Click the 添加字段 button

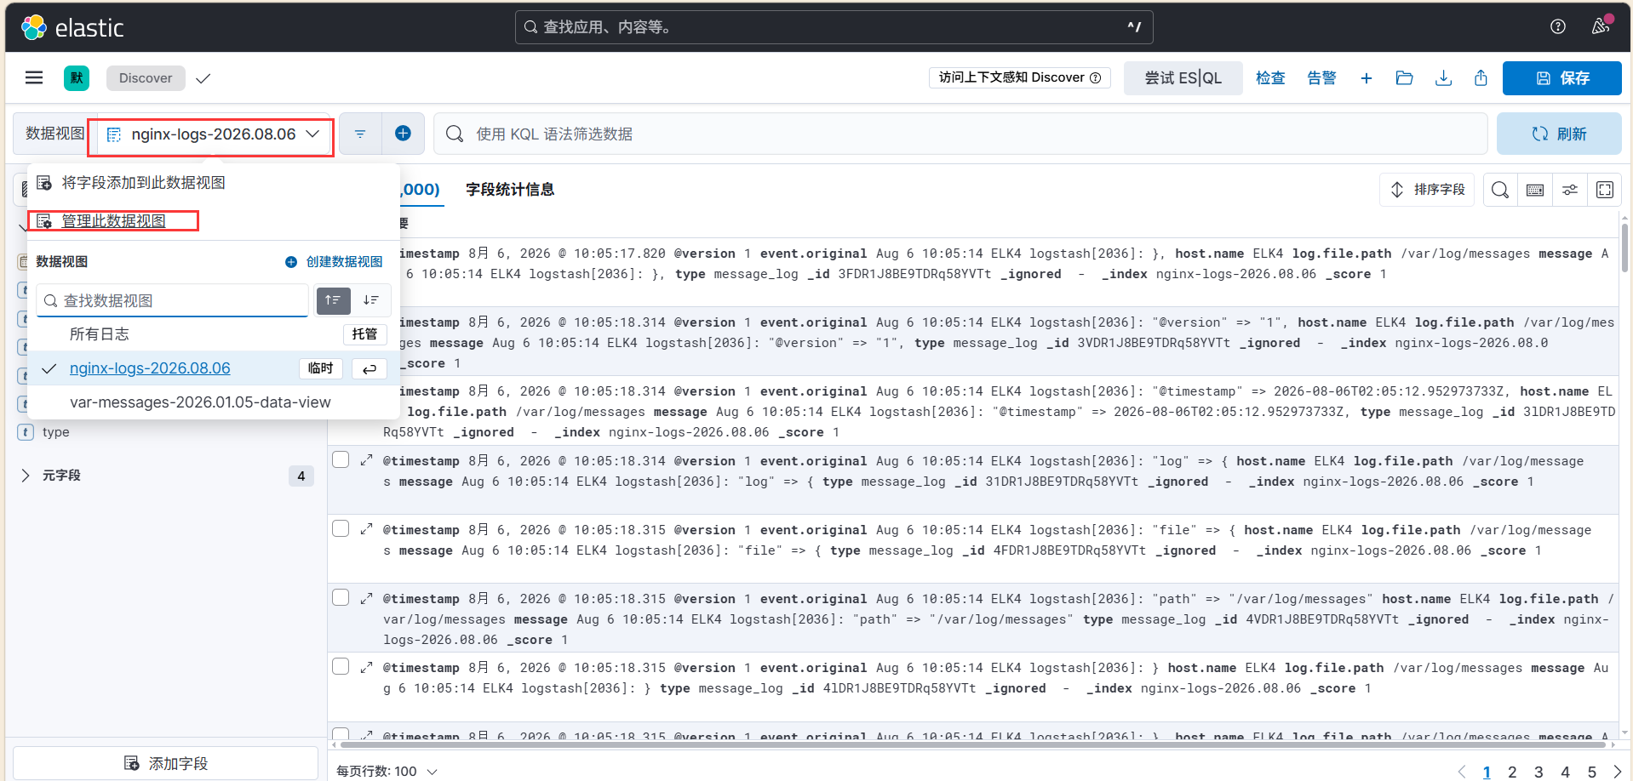pyautogui.click(x=166, y=763)
